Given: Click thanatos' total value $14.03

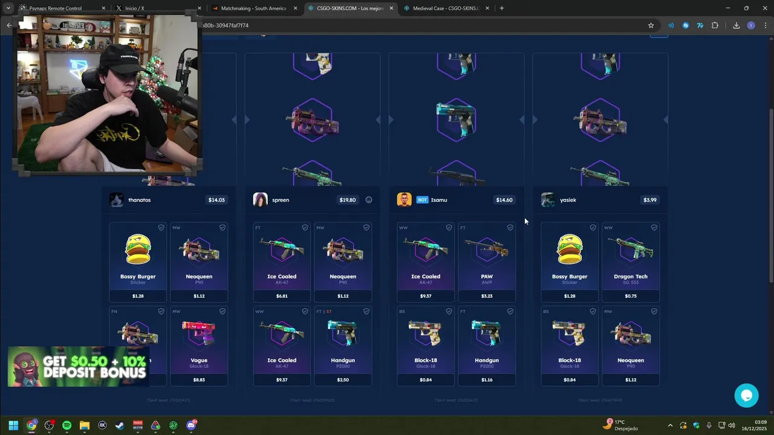Looking at the screenshot, I should [x=216, y=200].
